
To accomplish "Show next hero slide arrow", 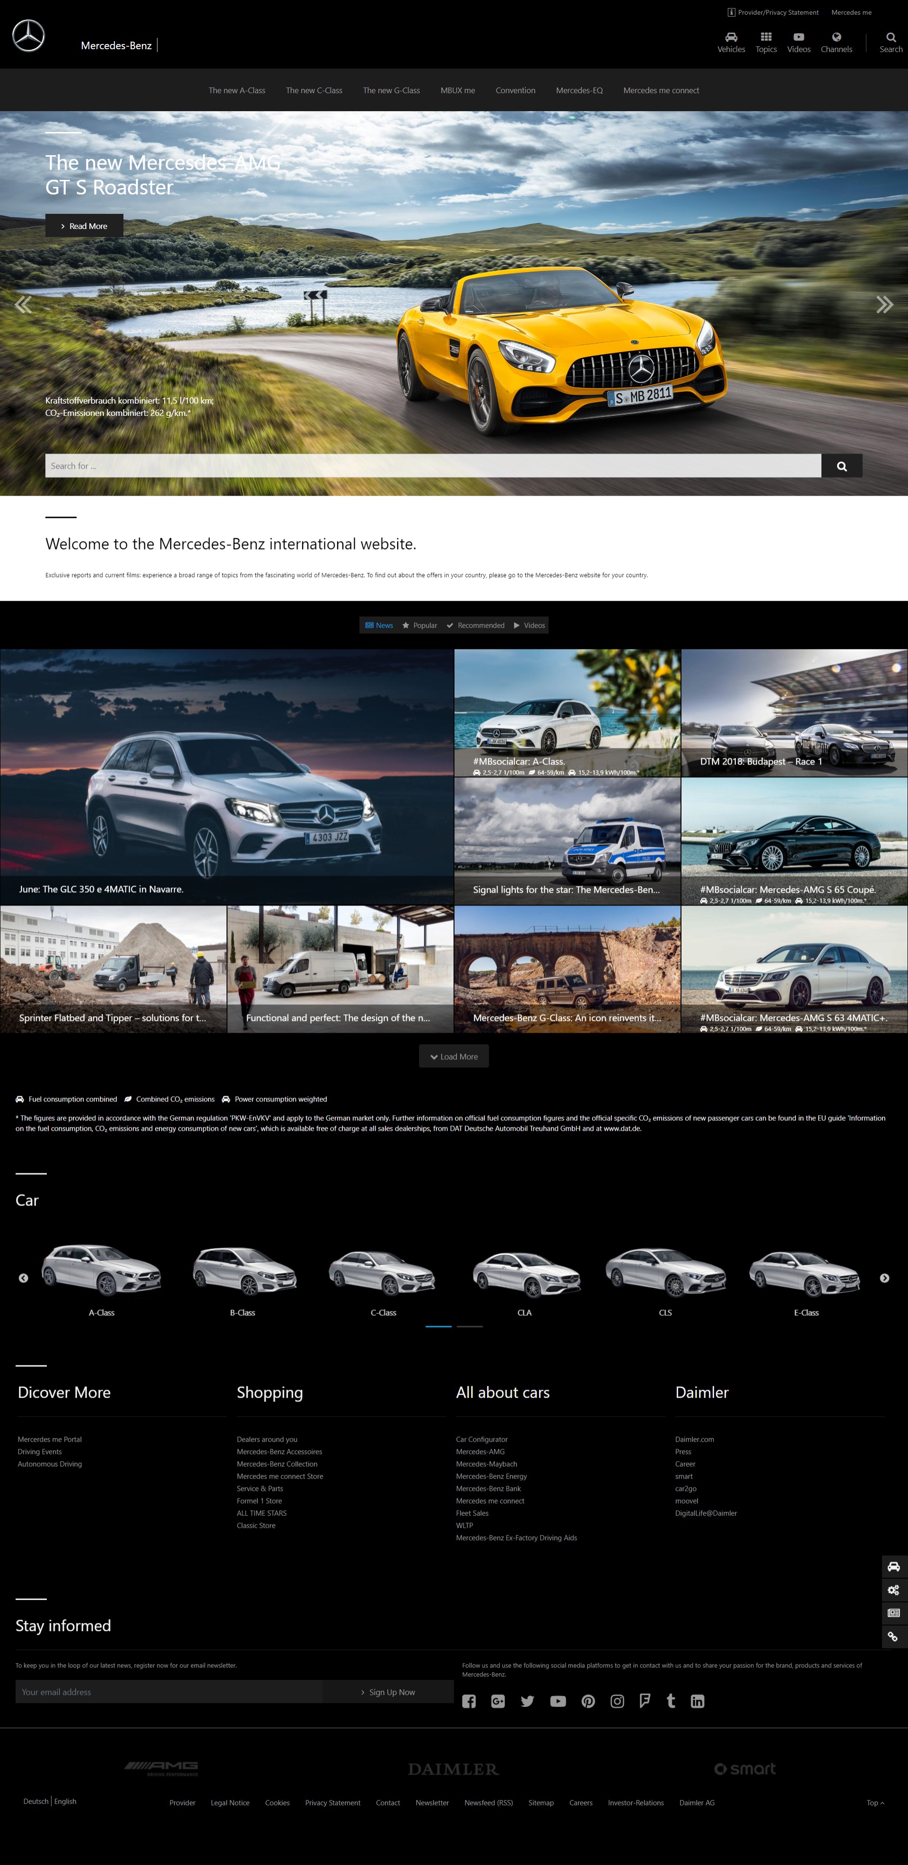I will click(x=884, y=305).
